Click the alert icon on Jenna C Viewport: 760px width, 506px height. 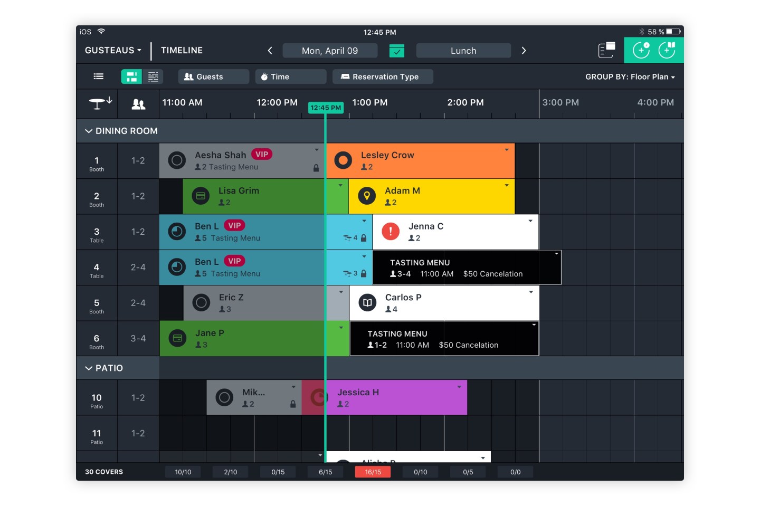[391, 232]
